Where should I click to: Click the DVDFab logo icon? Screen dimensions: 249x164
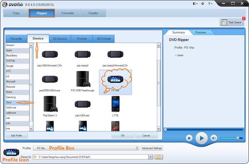(x=5, y=5)
